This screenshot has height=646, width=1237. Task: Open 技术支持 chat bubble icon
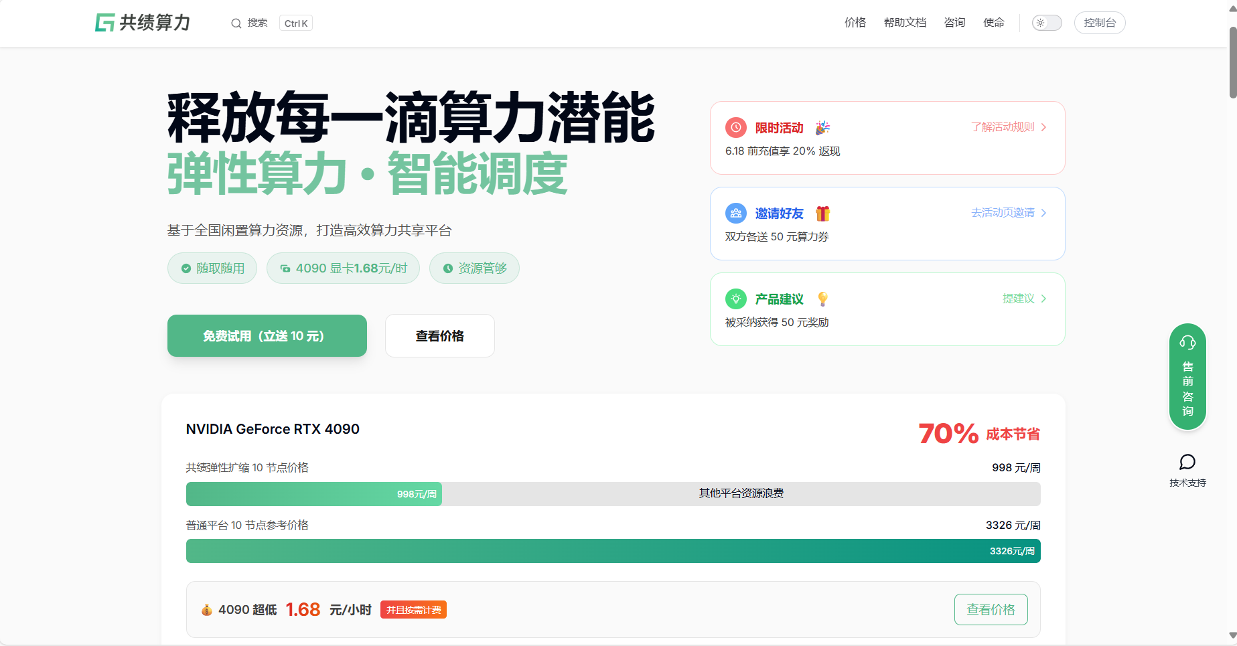pos(1187,463)
